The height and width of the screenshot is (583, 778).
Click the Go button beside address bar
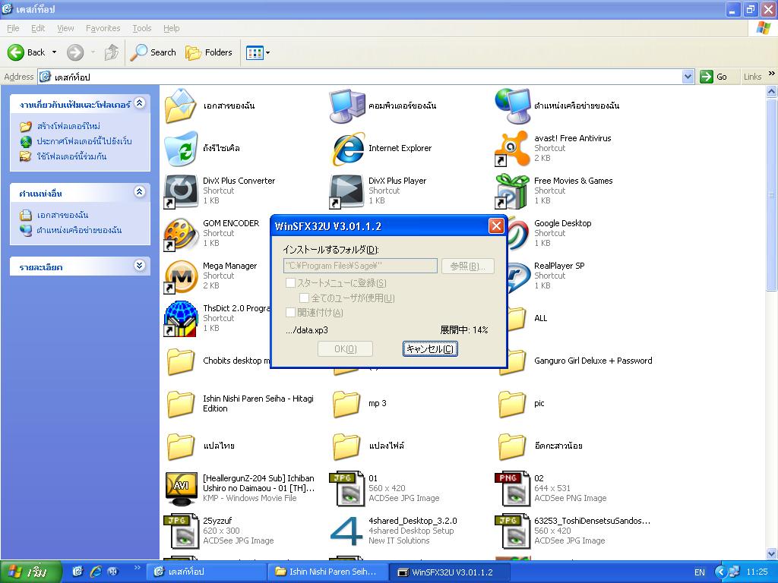(x=714, y=77)
